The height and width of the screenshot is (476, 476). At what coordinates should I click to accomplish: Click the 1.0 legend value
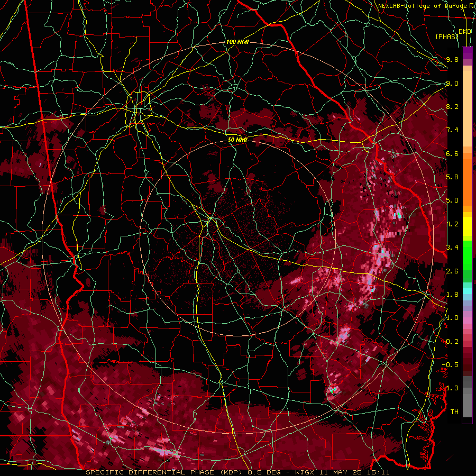pos(452,317)
